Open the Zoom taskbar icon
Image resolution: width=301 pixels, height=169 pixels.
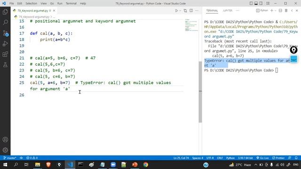(113, 165)
